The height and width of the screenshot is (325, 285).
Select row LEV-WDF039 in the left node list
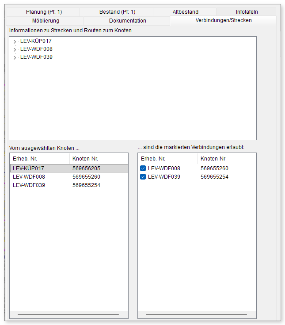[69, 185]
